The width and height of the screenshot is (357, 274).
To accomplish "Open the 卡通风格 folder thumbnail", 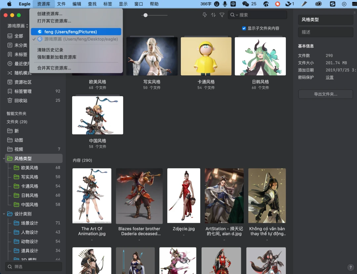I will click(206, 56).
